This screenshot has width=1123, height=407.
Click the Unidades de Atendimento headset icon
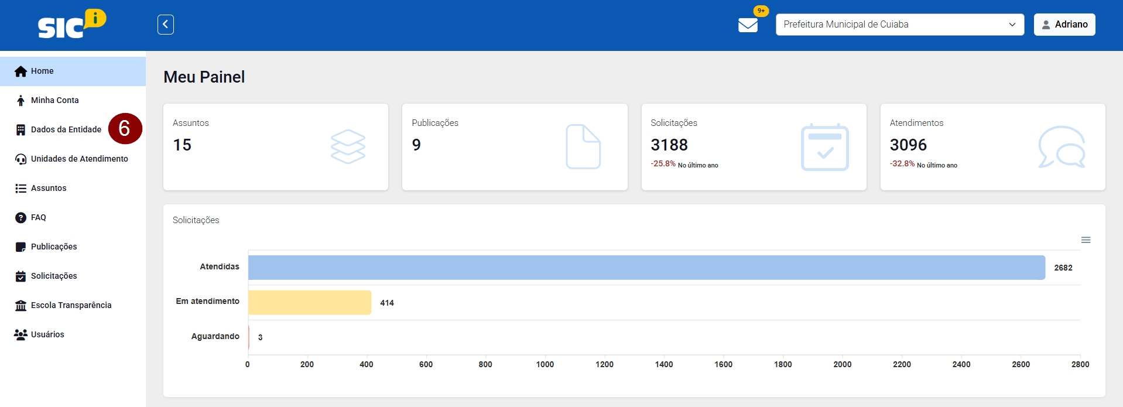(21, 159)
